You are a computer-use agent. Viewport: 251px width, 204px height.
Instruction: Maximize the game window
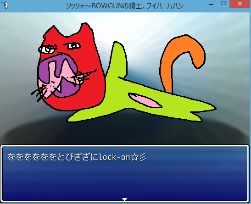(x=223, y=4)
